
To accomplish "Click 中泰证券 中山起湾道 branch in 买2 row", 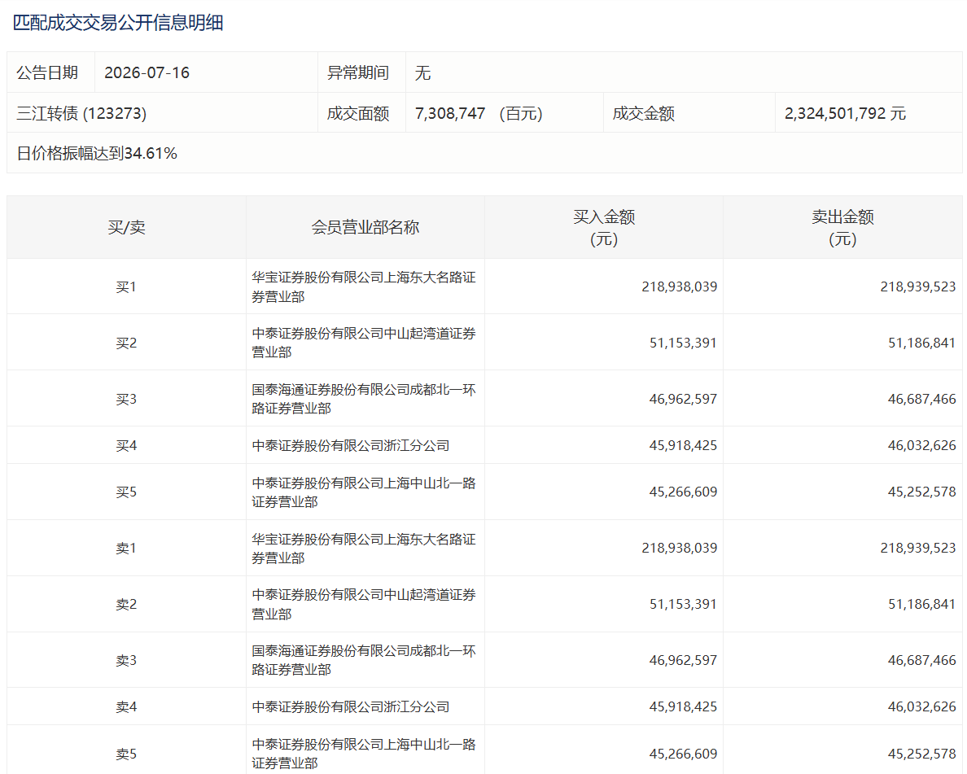I will coord(364,343).
